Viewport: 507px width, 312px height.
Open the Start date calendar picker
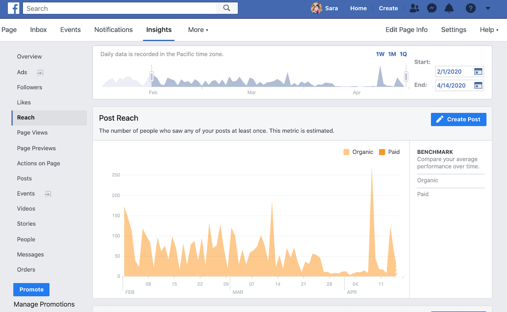[478, 71]
